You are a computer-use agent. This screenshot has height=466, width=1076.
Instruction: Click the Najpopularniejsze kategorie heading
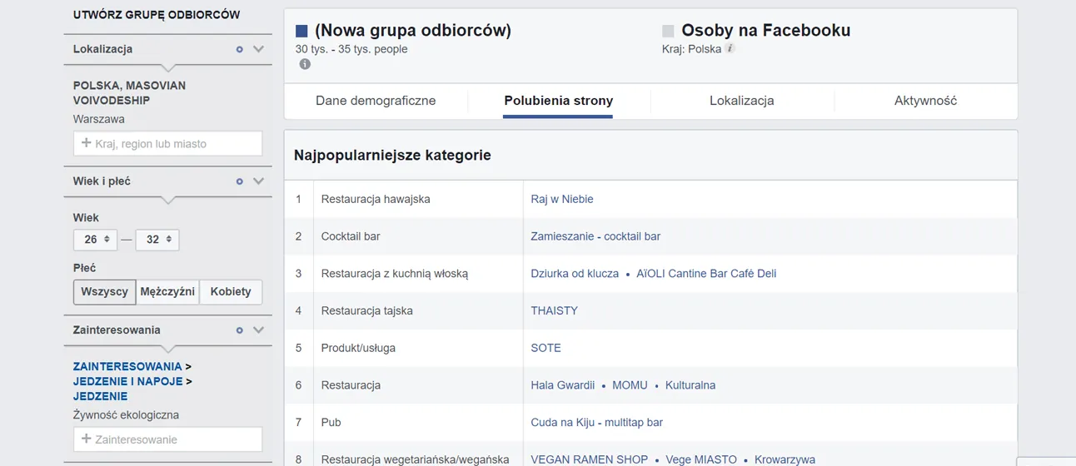[x=392, y=155]
